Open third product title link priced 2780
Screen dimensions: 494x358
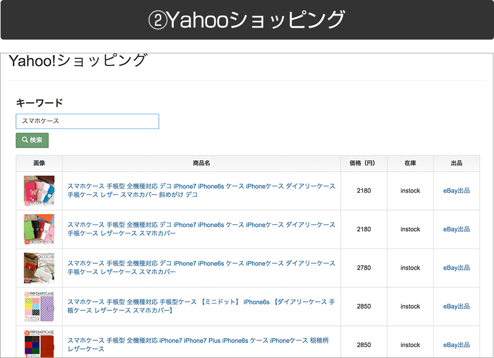click(201, 267)
